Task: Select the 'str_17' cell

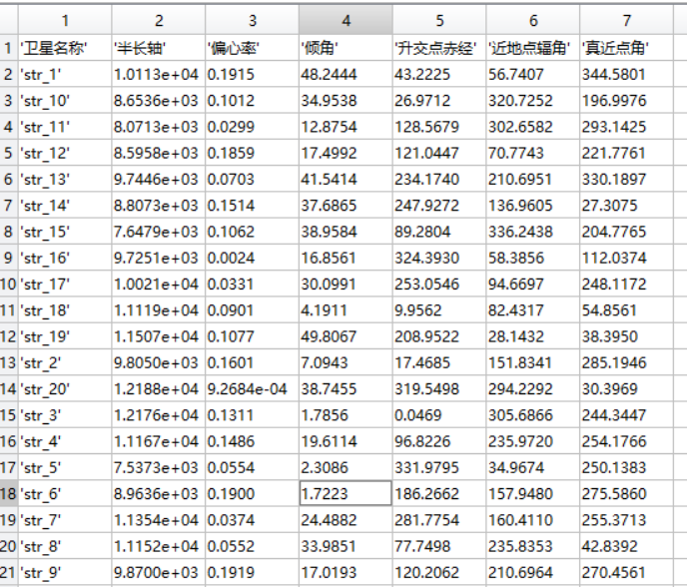Action: pyautogui.click(x=65, y=284)
